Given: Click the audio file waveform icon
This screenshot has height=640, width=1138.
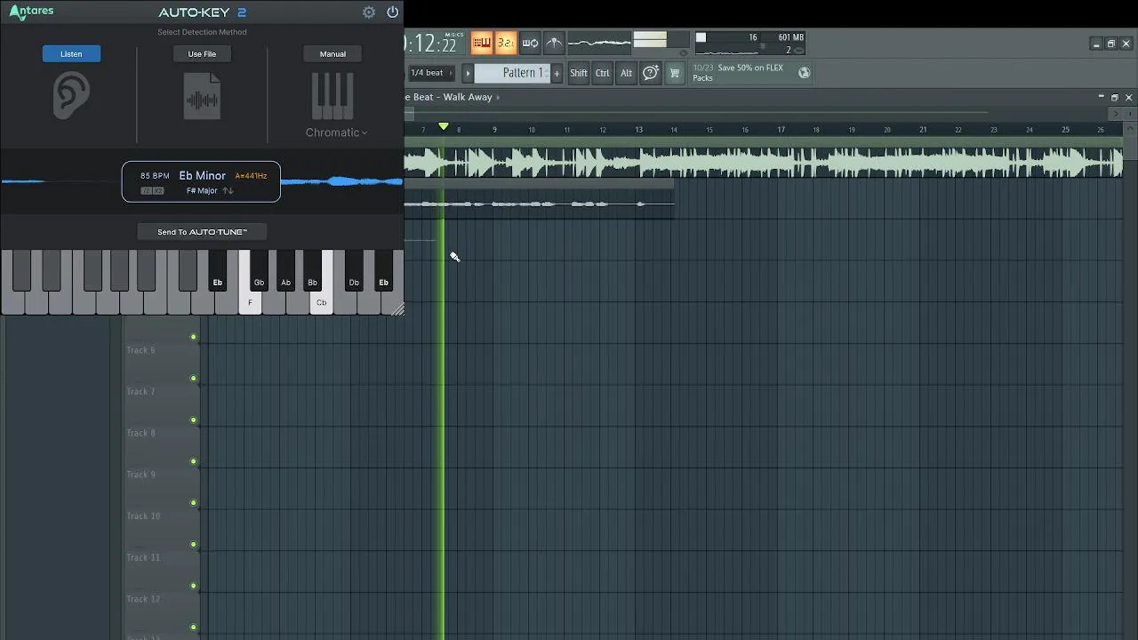Looking at the screenshot, I should coord(202,96).
